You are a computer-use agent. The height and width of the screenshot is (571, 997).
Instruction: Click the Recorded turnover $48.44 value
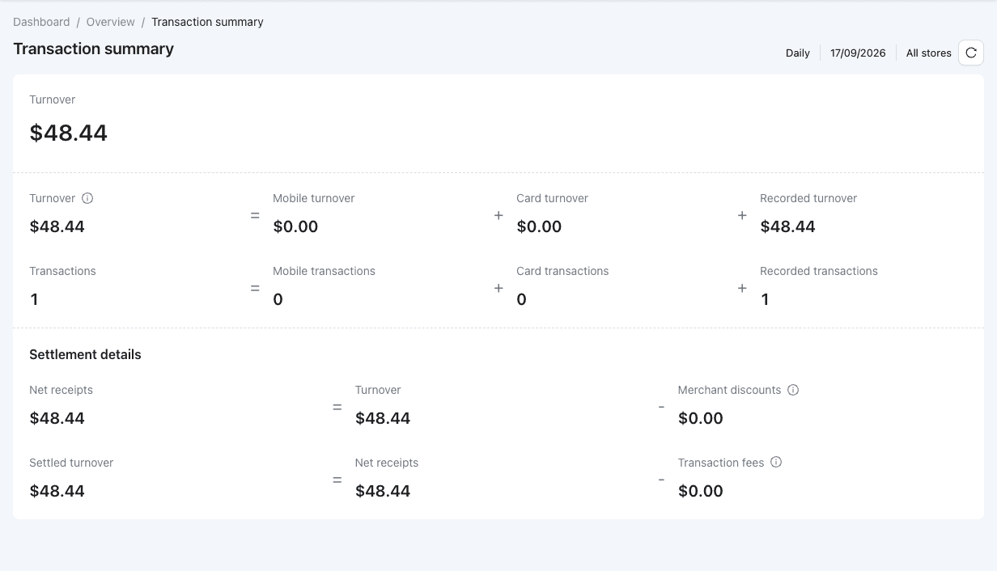[788, 226]
